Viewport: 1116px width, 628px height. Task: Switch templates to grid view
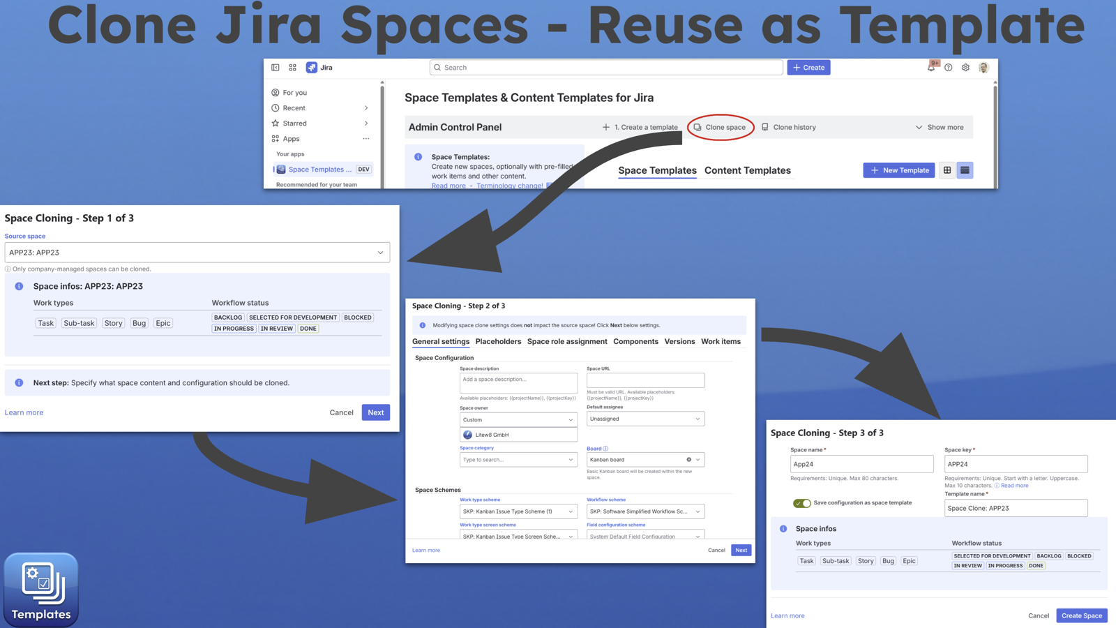[947, 170]
